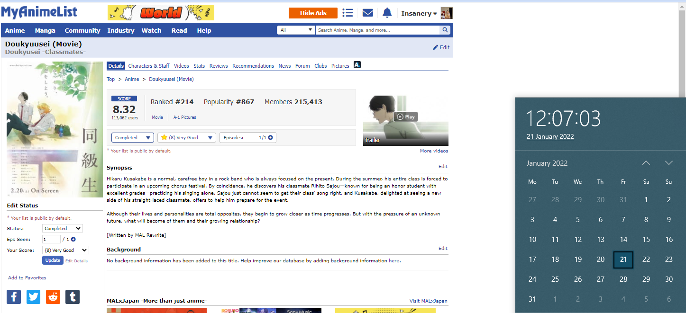
Task: Open the Help menu
Action: click(x=204, y=30)
